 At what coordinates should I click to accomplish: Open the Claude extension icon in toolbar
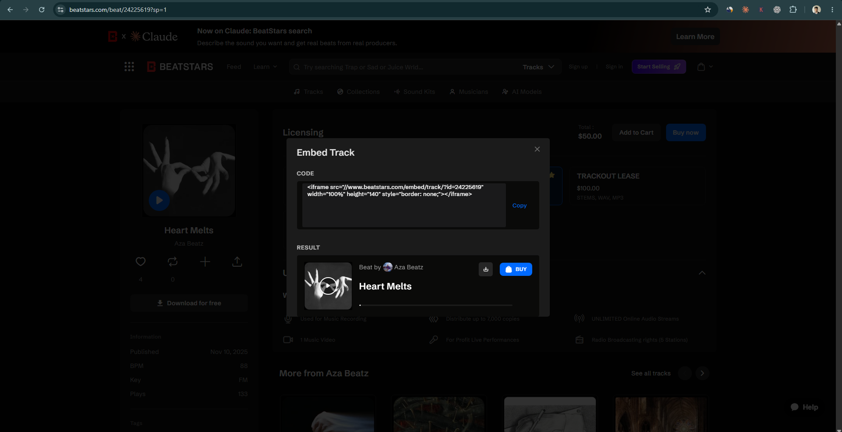tap(745, 10)
